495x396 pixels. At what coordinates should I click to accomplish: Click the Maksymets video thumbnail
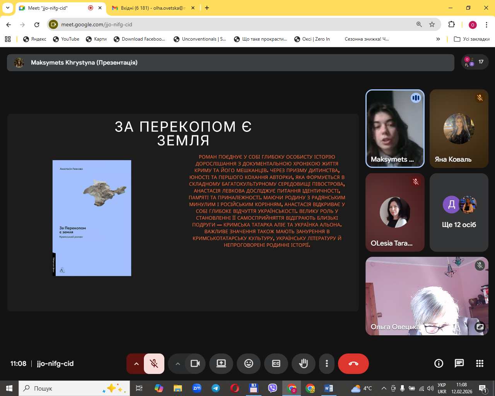pyautogui.click(x=395, y=129)
